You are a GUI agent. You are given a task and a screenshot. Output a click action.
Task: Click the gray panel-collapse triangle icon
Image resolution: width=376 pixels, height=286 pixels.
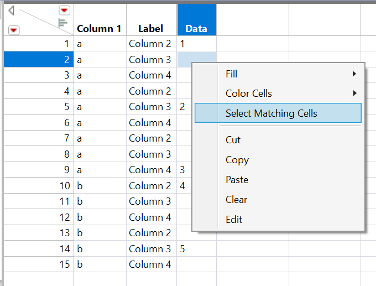11,10
